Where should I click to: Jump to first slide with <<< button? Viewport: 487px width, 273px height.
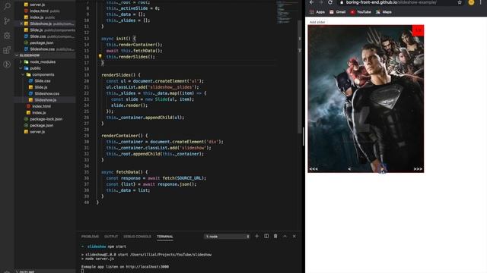point(314,169)
